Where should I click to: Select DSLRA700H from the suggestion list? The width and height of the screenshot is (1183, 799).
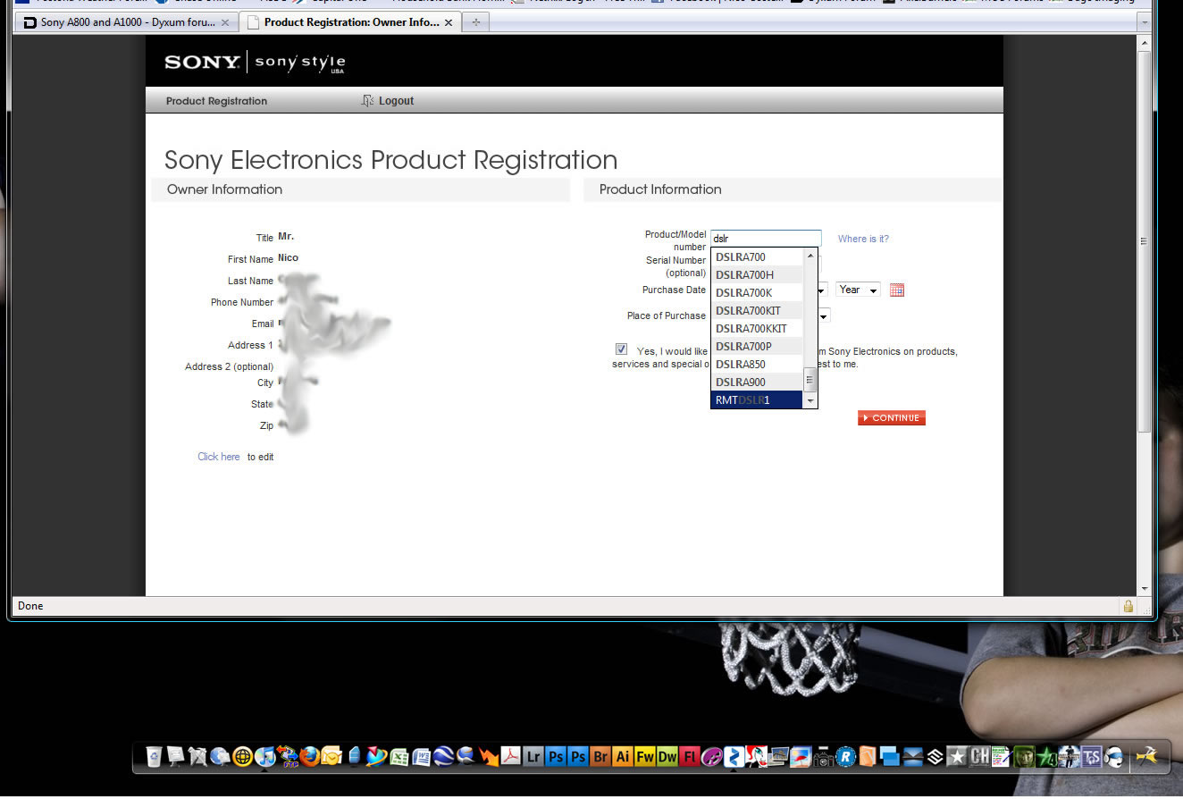point(758,275)
